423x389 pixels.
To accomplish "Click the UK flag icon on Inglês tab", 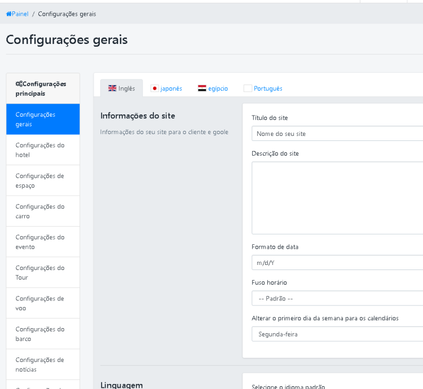I will pyautogui.click(x=112, y=89).
